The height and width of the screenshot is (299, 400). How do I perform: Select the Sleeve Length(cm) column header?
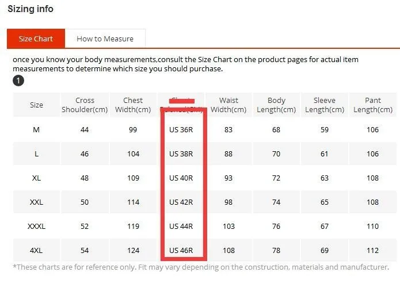coord(325,105)
